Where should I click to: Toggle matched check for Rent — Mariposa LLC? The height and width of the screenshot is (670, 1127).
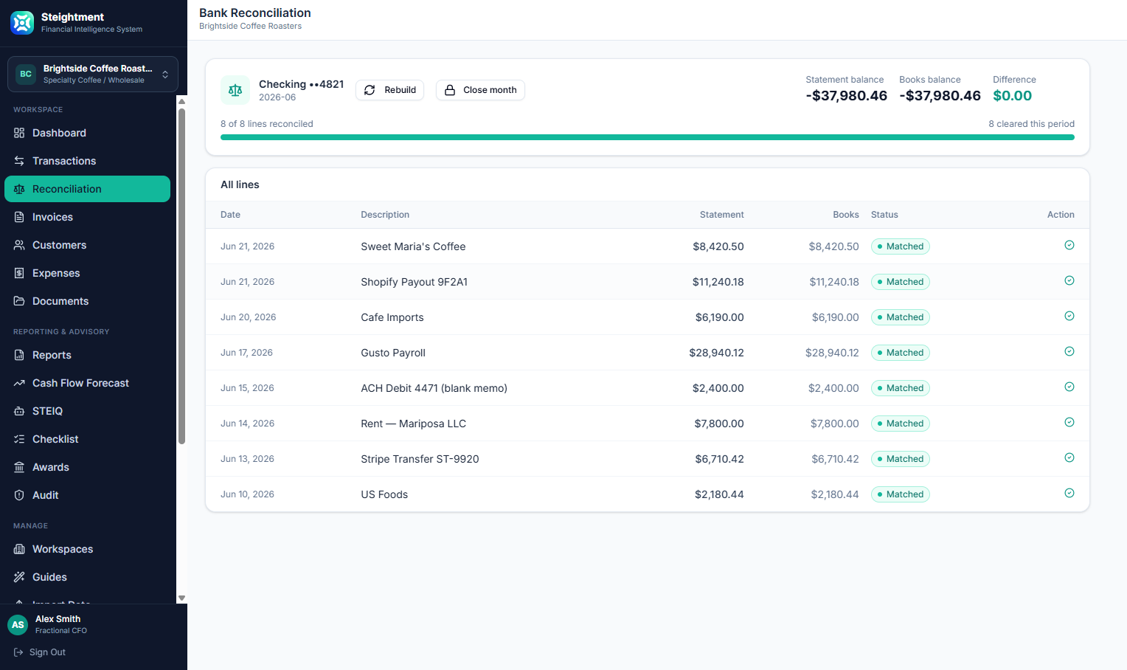1069,422
